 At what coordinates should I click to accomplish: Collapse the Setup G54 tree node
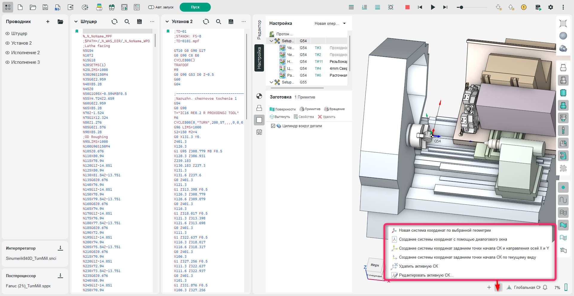click(x=271, y=41)
